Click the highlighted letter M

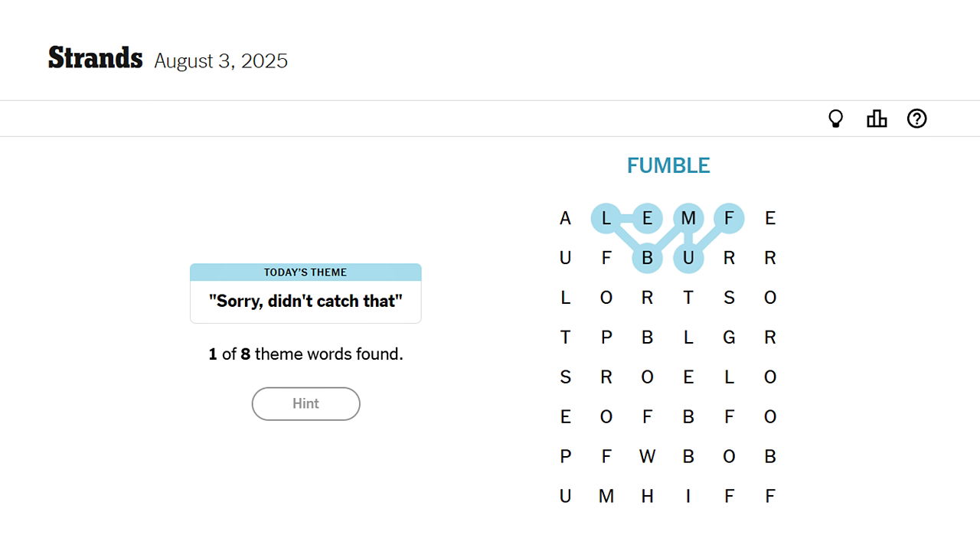click(688, 219)
